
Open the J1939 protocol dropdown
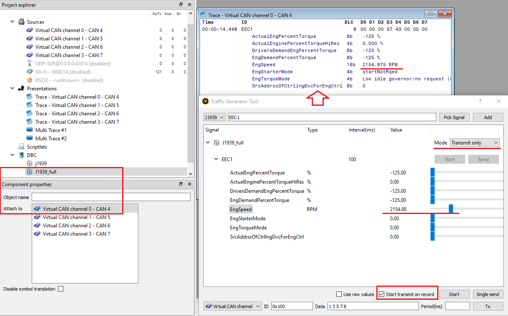(x=215, y=117)
